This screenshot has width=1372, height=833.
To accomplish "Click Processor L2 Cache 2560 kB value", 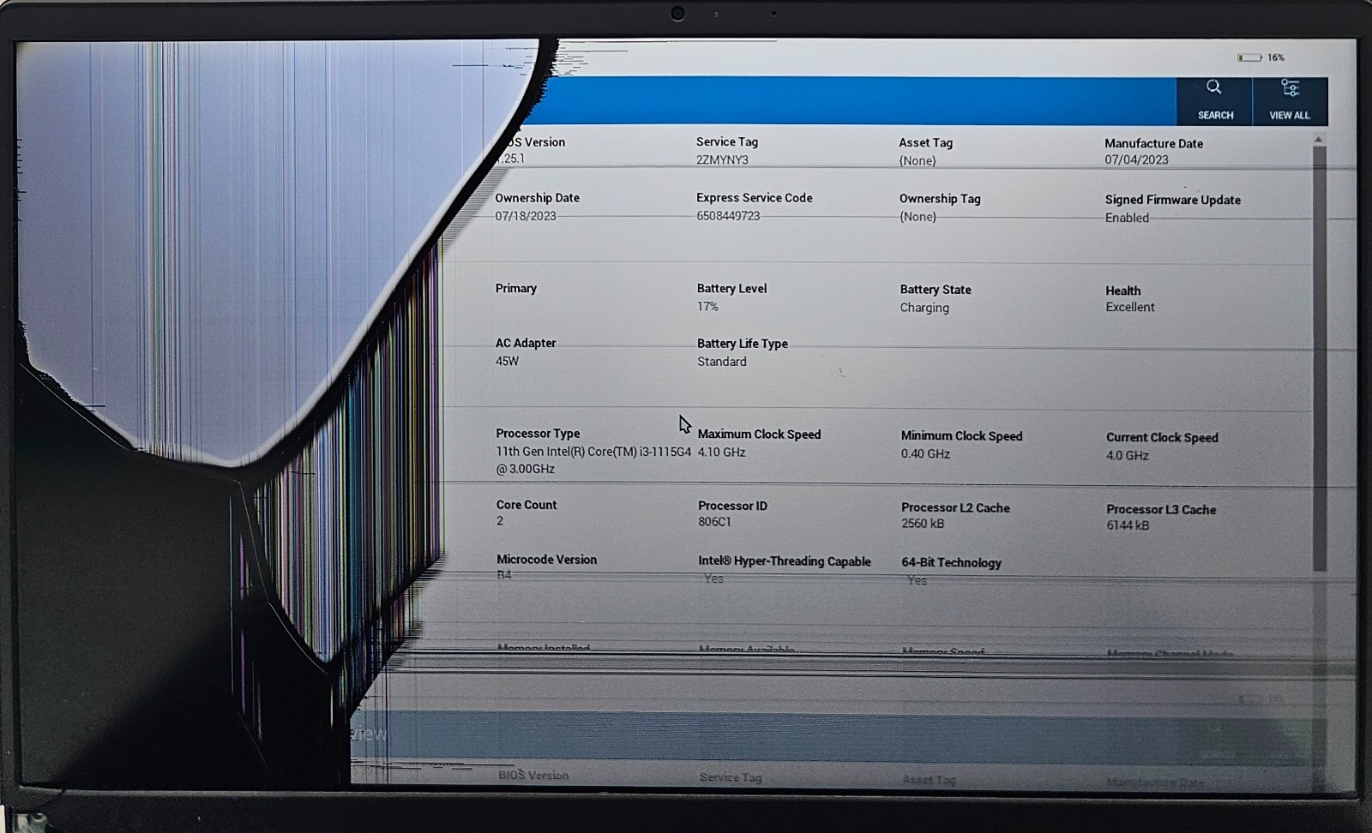I will click(923, 523).
